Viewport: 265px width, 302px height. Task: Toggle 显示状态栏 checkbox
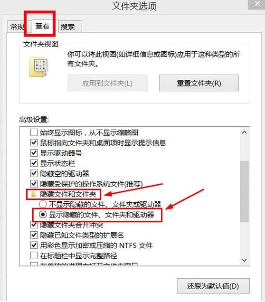click(34, 163)
